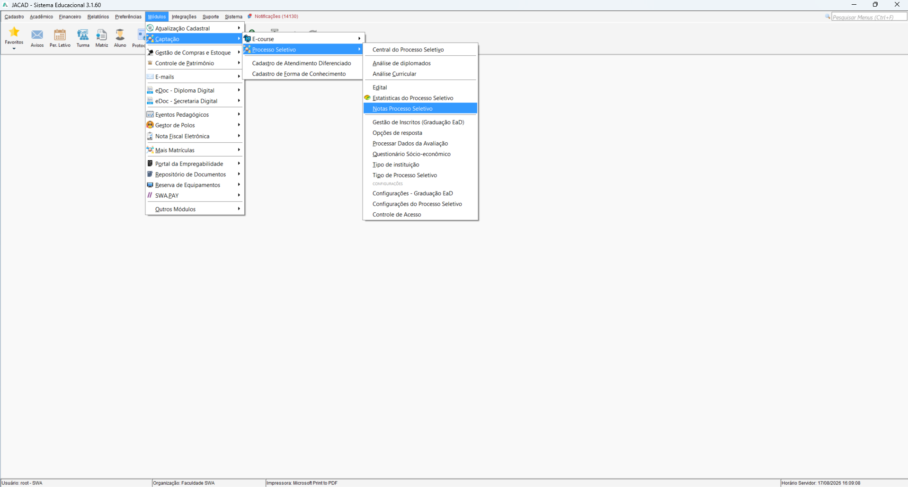Open the Turma toolbar icon

click(x=83, y=35)
